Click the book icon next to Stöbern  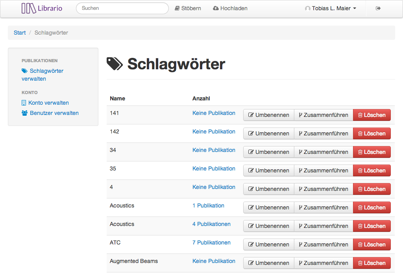(x=177, y=8)
